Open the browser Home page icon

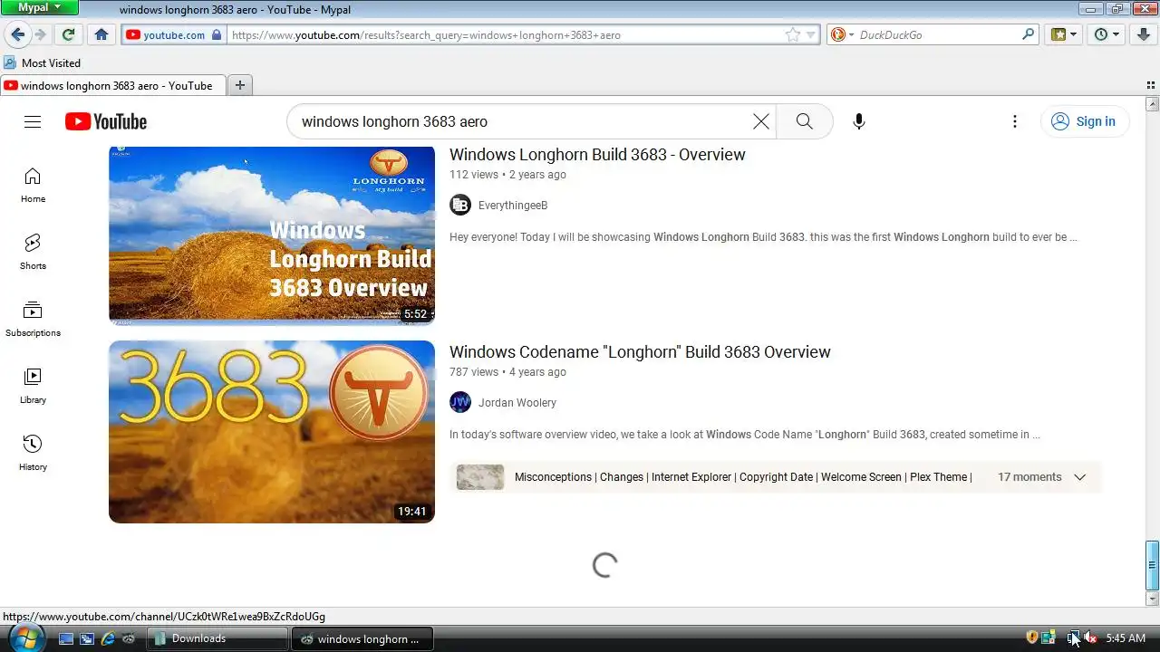pyautogui.click(x=101, y=34)
